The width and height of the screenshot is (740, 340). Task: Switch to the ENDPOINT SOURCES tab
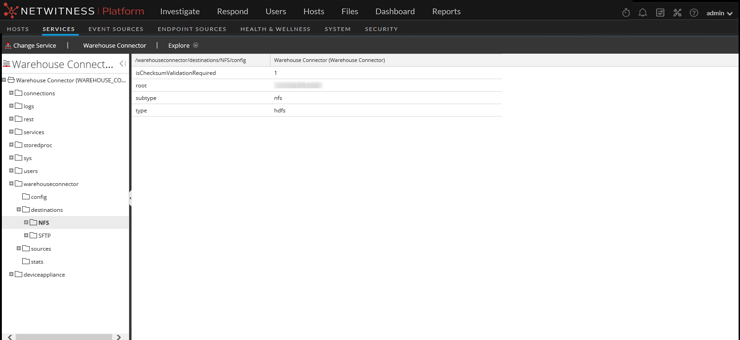tap(192, 29)
